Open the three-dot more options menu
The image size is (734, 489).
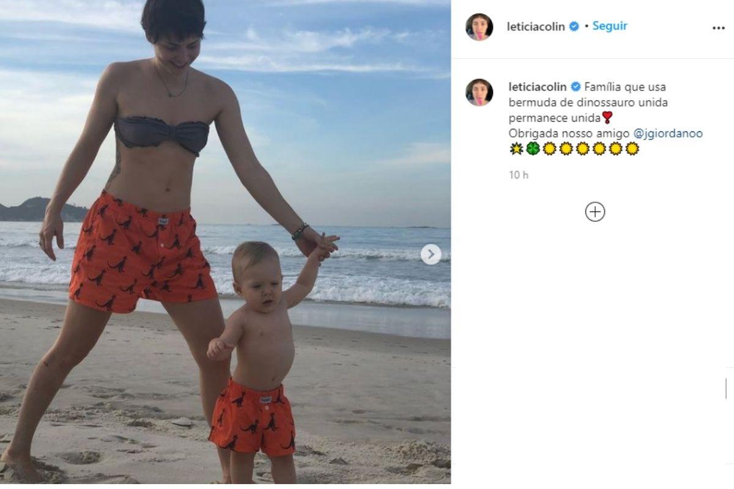tap(718, 28)
